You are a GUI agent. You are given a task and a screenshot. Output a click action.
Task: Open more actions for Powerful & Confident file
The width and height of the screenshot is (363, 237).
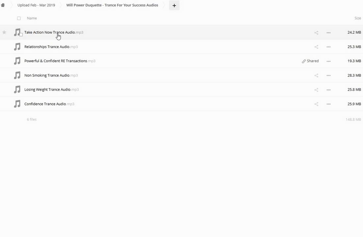(x=328, y=61)
